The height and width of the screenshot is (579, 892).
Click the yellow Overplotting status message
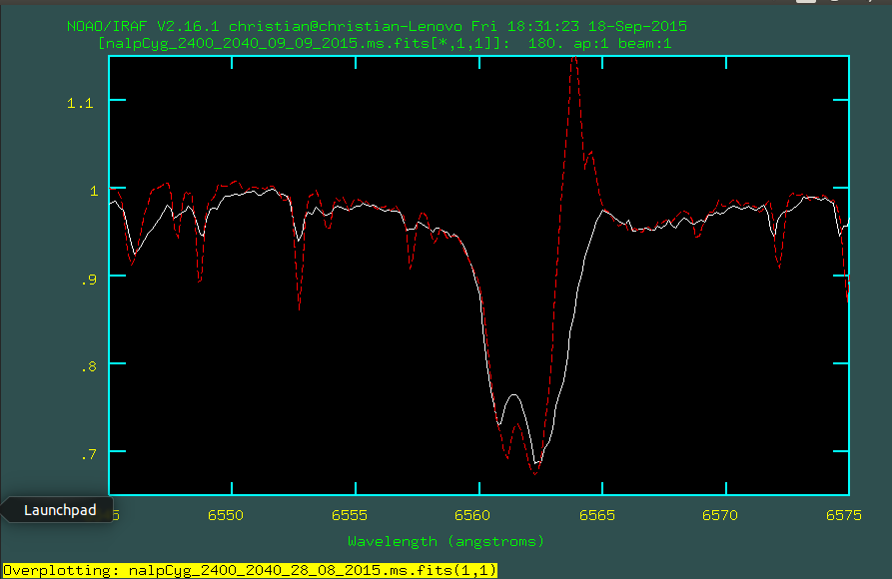[x=250, y=570]
